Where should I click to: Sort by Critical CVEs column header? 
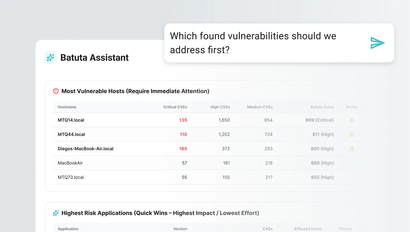[175, 107]
